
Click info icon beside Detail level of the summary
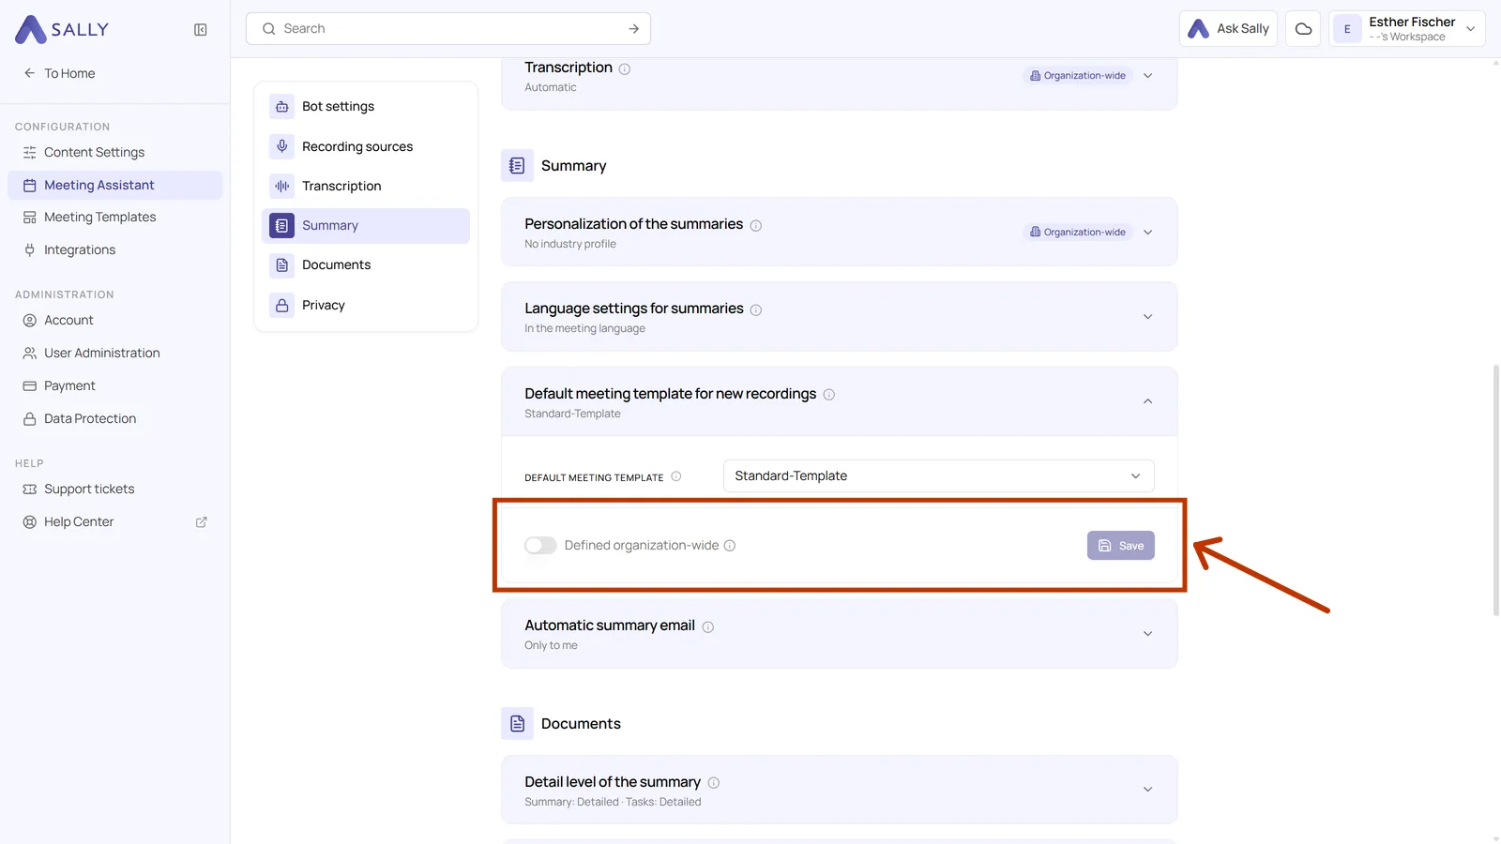(x=714, y=783)
